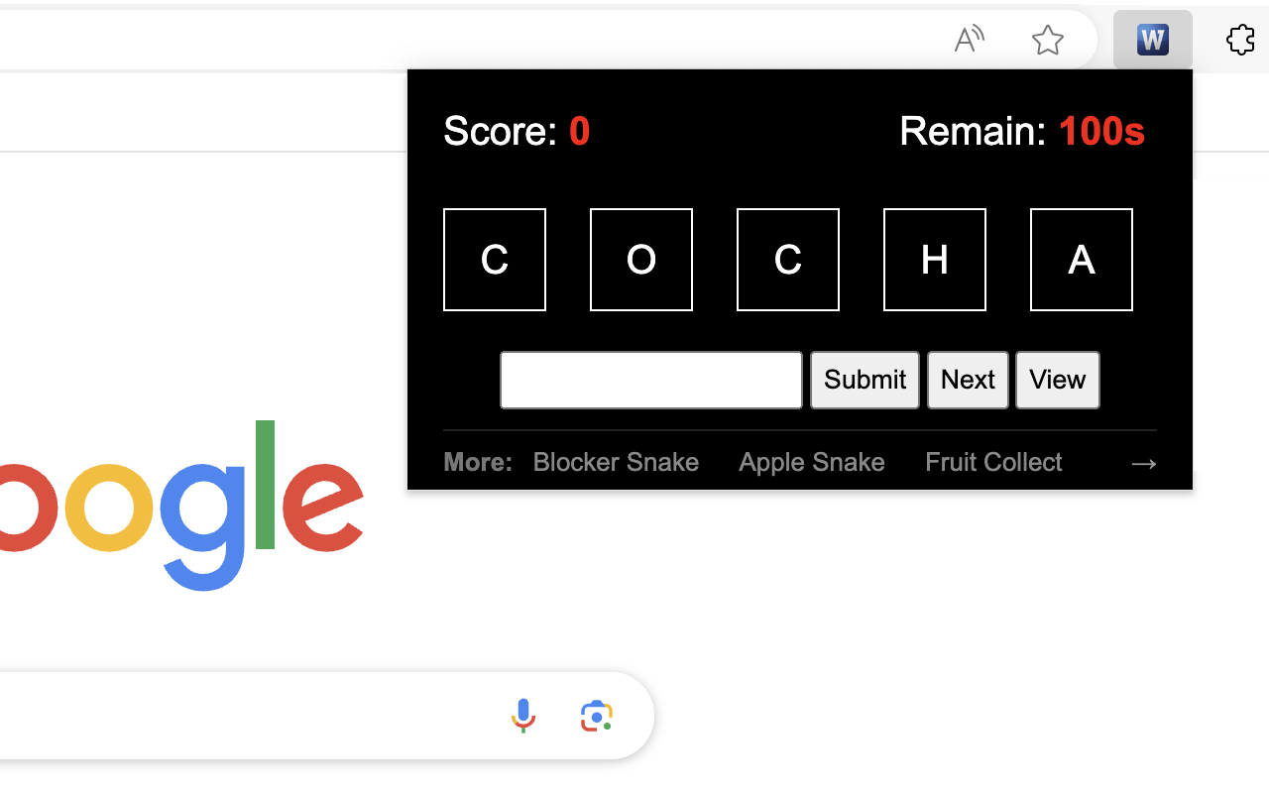
Task: Click the letter tile A
Action: (1082, 260)
